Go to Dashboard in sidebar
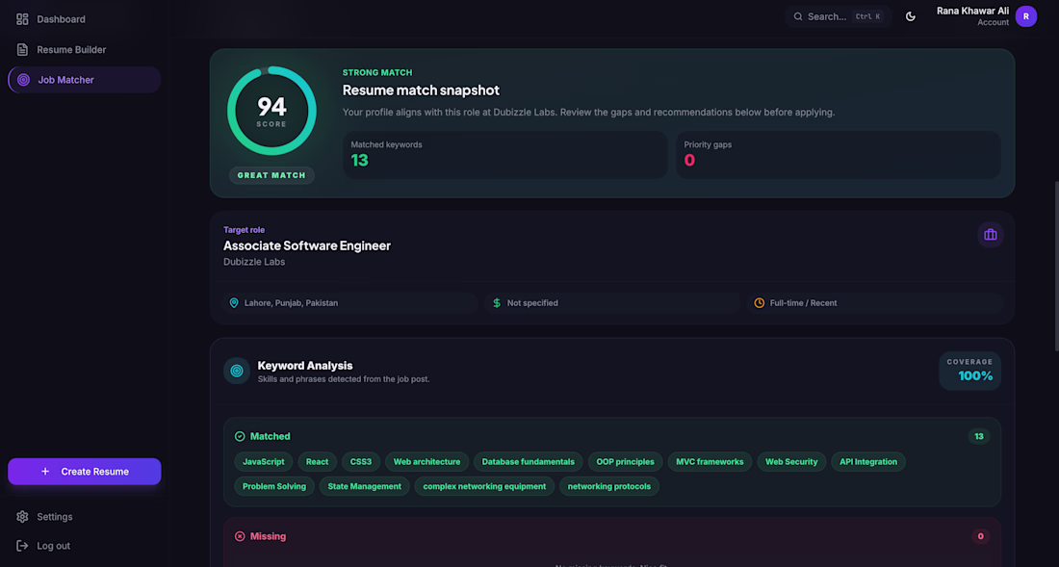The image size is (1059, 567). pyautogui.click(x=85, y=19)
